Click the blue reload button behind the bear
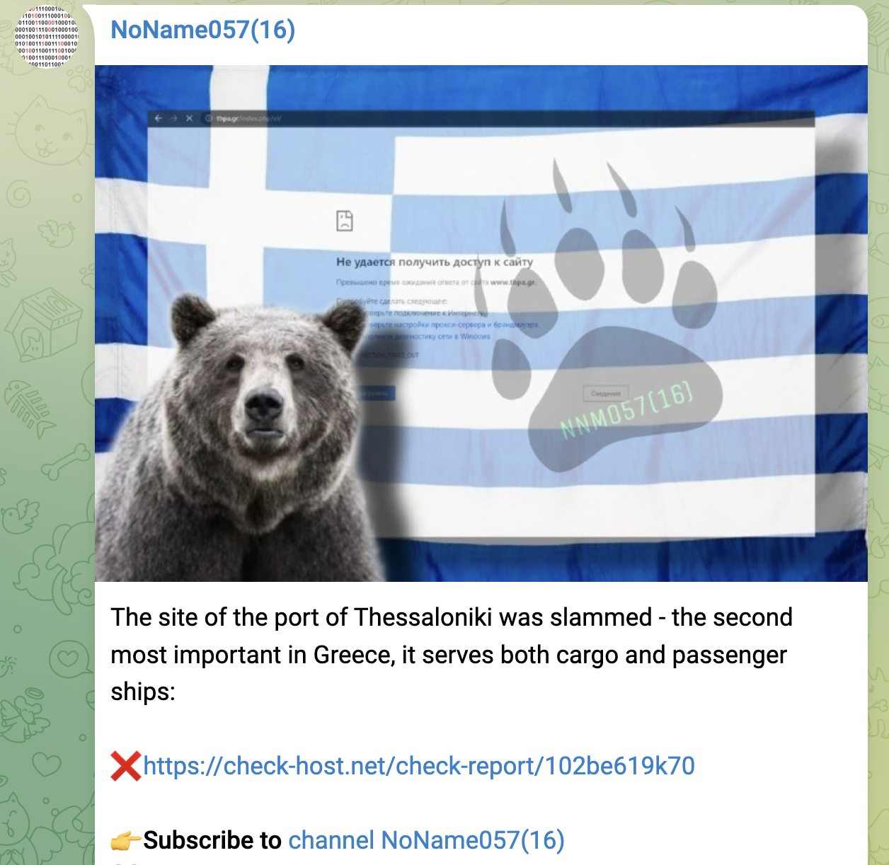This screenshot has height=865, width=889. click(x=376, y=393)
